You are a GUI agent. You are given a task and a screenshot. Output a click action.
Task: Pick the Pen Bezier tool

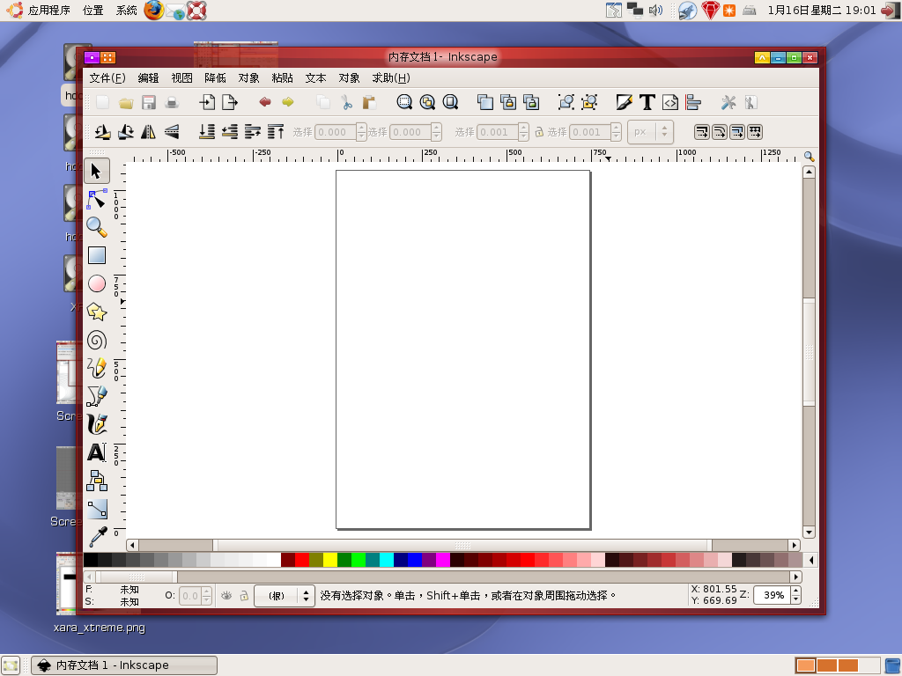coord(97,396)
